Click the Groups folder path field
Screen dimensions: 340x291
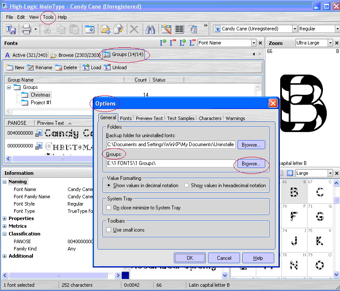[171, 163]
